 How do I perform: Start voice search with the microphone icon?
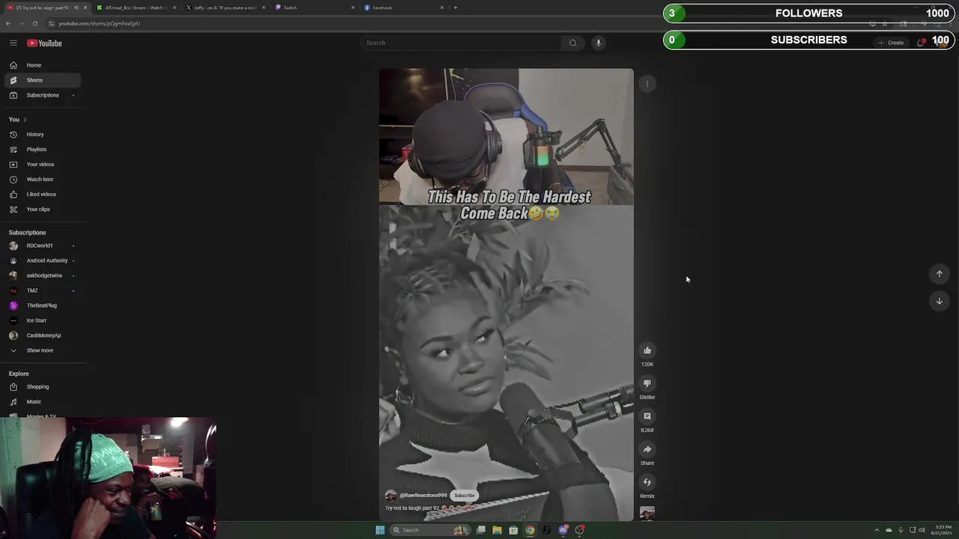(x=598, y=43)
